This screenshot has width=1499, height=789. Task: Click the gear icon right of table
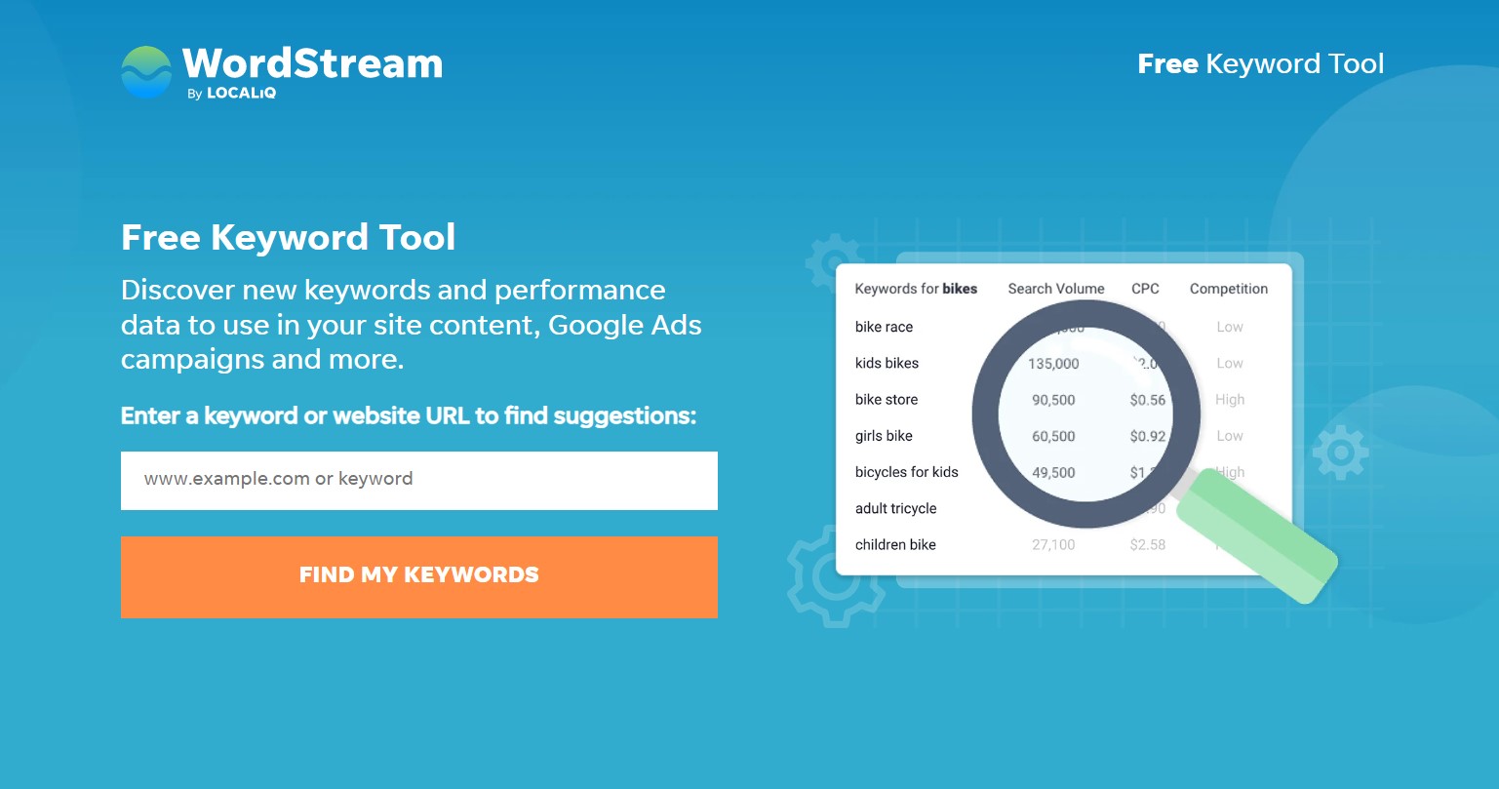click(1340, 452)
